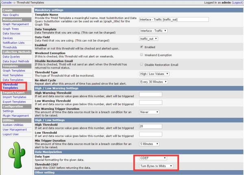Open Graph Templates in sidebar
Screen dimensions: 244x175
14,70
